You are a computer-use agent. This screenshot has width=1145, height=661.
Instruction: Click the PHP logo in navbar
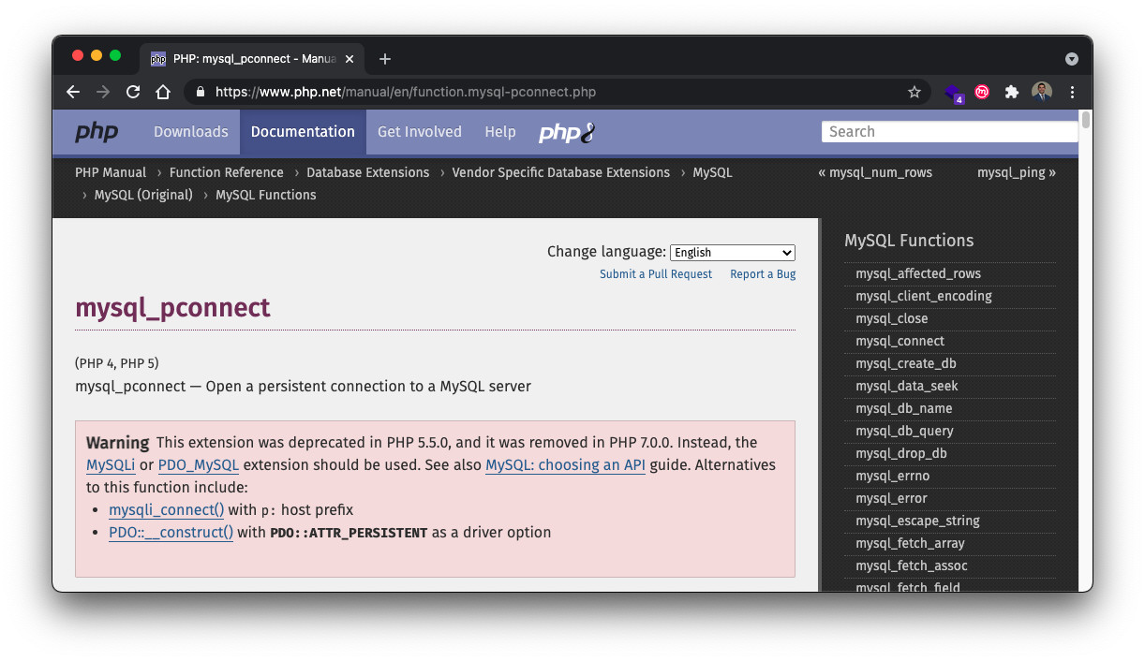(97, 132)
